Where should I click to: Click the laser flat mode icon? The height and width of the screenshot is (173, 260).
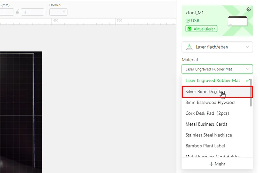(x=189, y=47)
